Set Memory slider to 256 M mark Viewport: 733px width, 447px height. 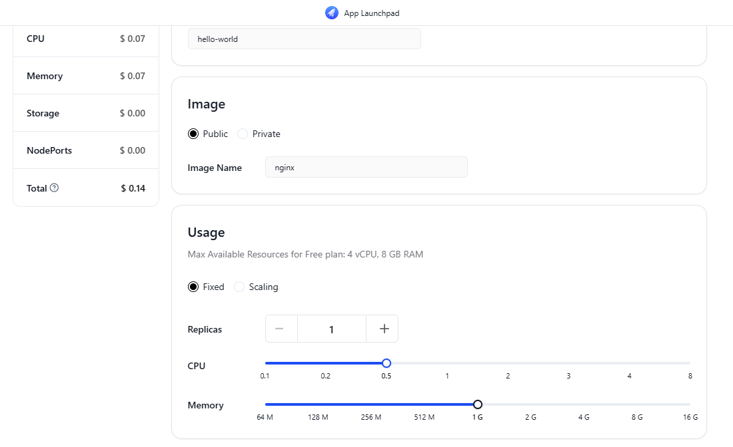[371, 404]
